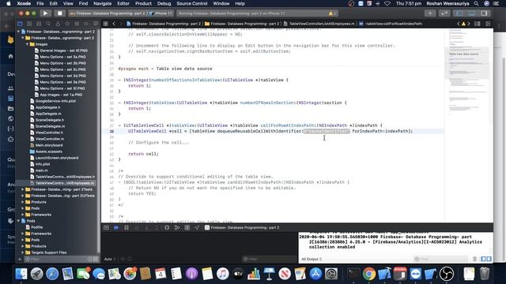Open the Navigate menu

pyautogui.click(x=102, y=3)
